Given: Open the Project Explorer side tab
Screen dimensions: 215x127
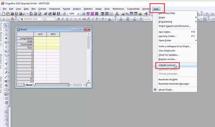Looking at the screenshot, I should [x=1, y=34].
